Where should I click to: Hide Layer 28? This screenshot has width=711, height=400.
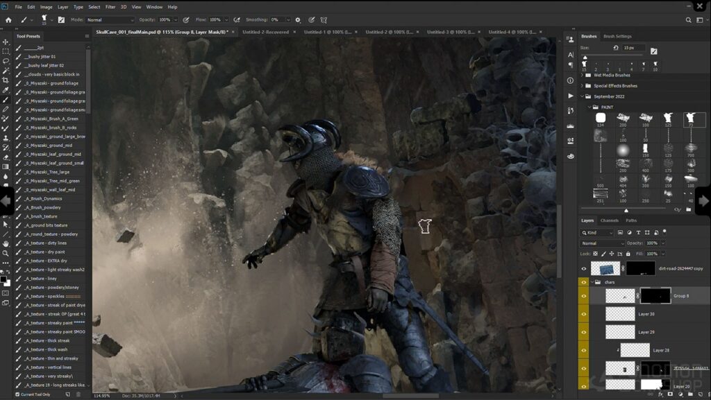583,350
